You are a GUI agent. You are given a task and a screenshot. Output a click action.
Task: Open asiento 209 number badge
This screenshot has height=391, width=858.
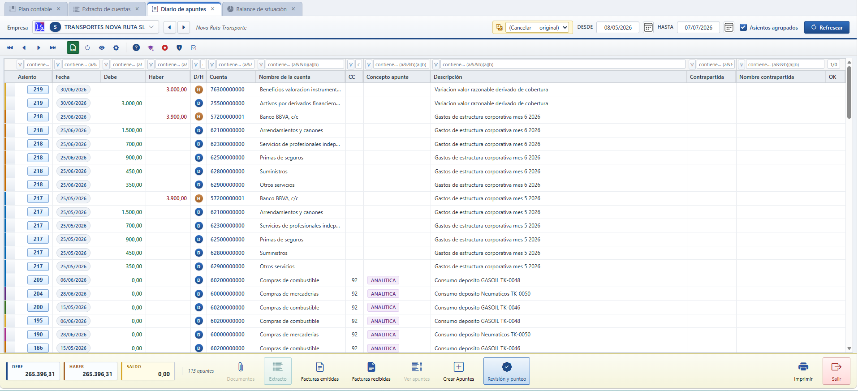click(38, 280)
